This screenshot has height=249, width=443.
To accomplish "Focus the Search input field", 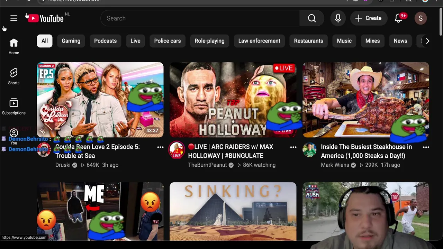I will (200, 18).
